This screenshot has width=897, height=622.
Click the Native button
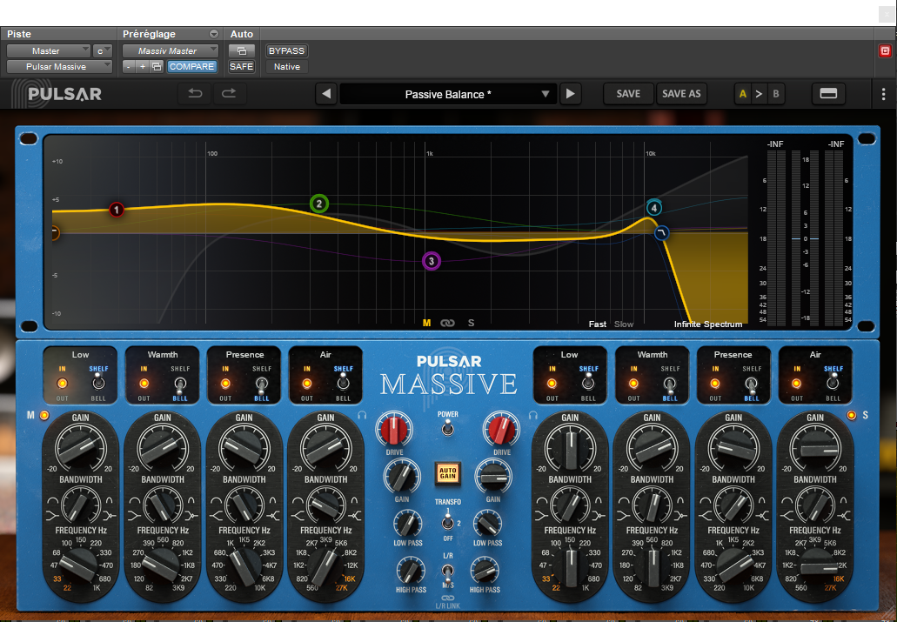coord(286,67)
